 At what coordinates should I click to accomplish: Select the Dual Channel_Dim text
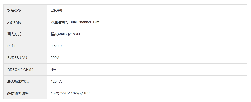pyautogui.click(x=84, y=22)
